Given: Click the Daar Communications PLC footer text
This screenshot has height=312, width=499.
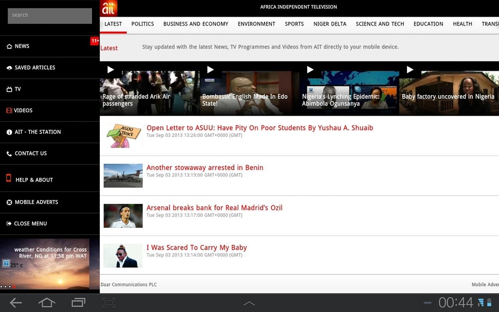Looking at the screenshot, I should [x=128, y=284].
